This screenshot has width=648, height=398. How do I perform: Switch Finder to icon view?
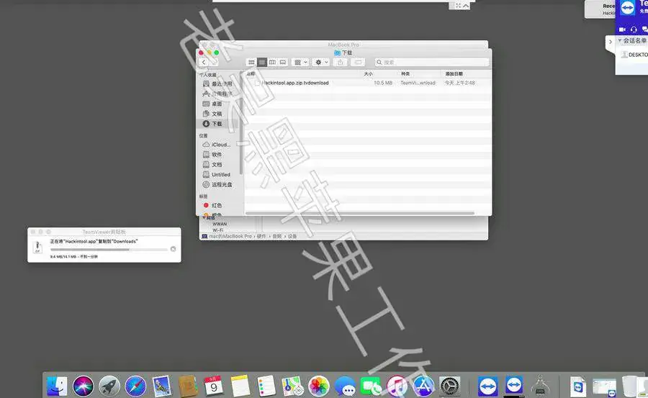pyautogui.click(x=251, y=62)
